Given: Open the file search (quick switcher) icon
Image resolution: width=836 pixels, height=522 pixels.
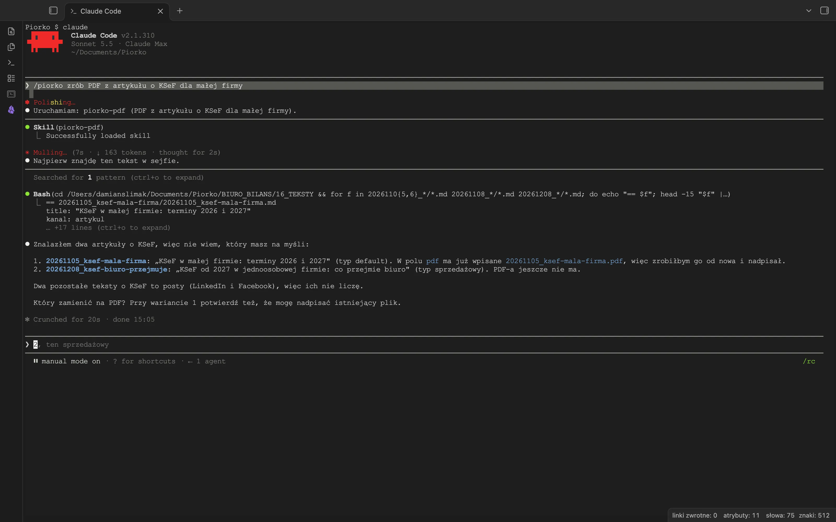Looking at the screenshot, I should click(x=11, y=31).
